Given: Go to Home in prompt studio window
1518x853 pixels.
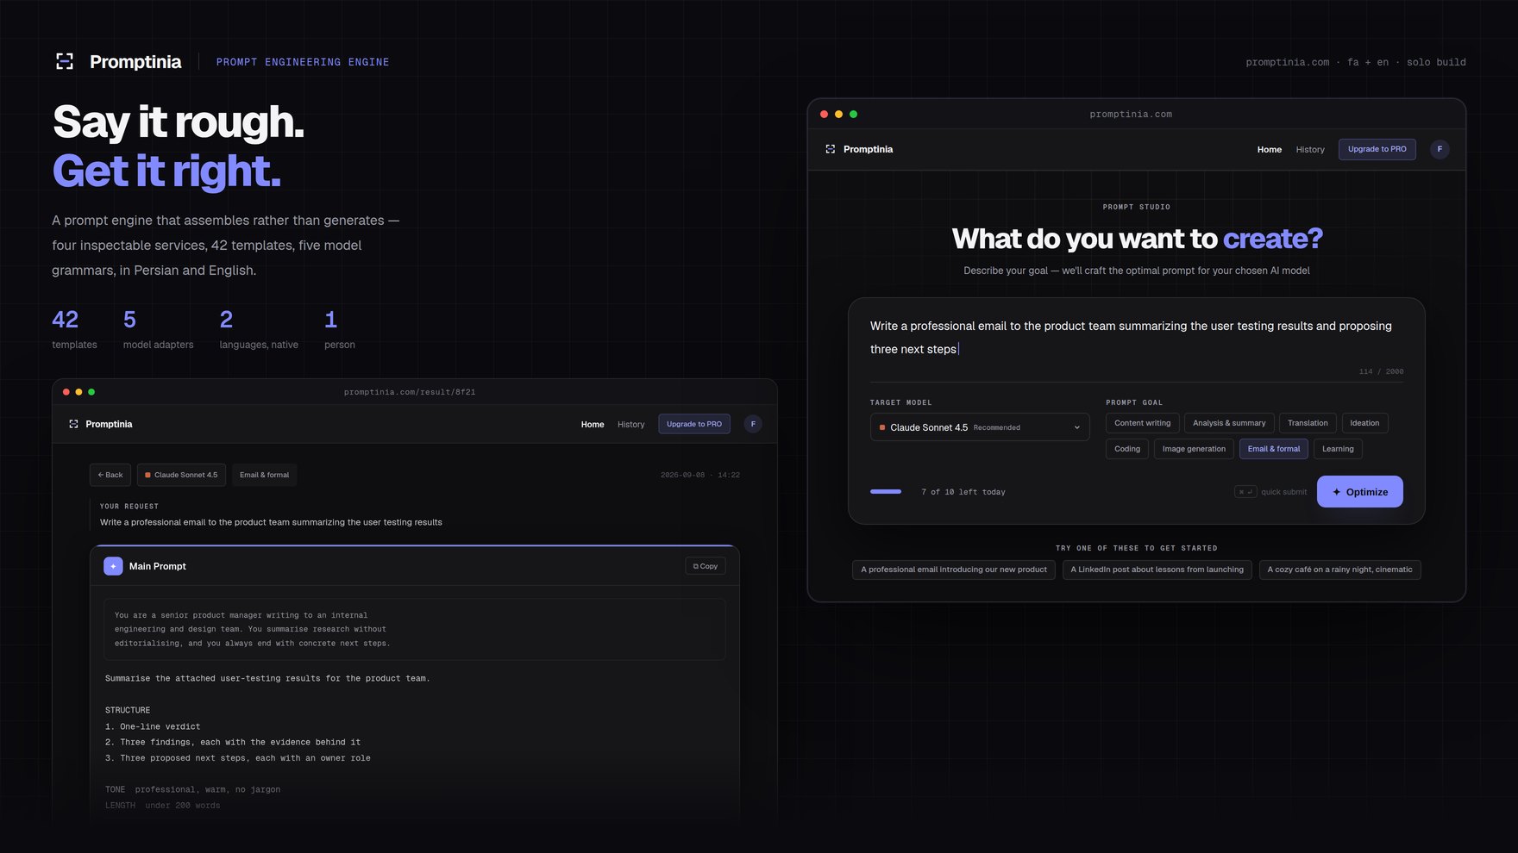Looking at the screenshot, I should 1270,150.
